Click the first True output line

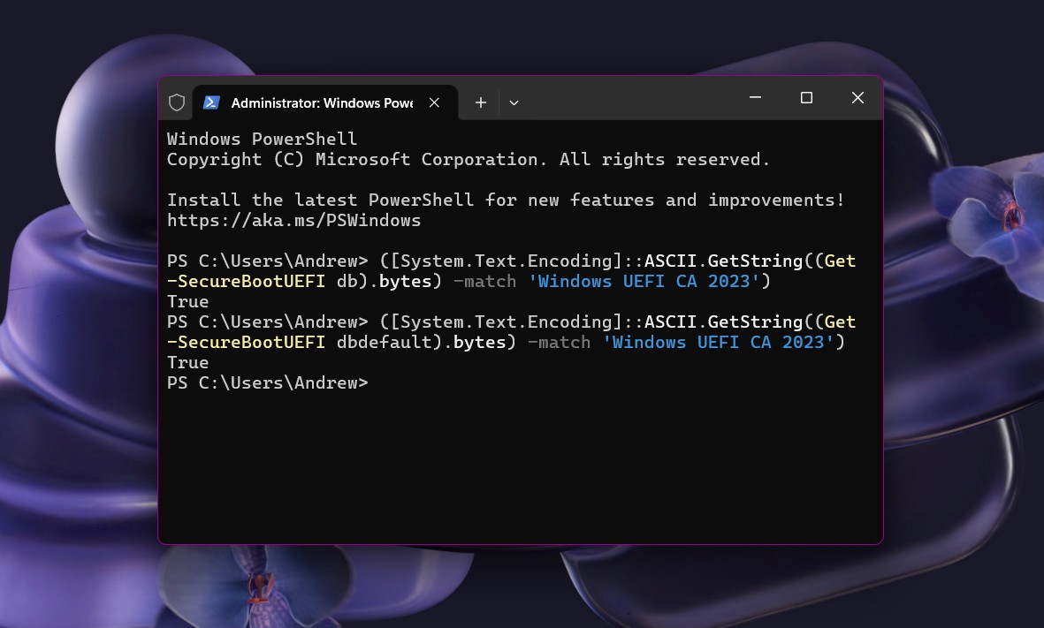(x=187, y=300)
